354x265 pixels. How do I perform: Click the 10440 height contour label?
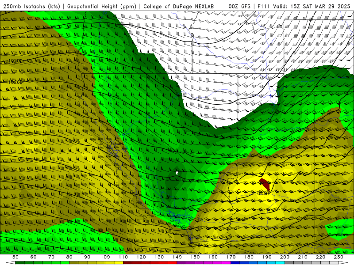pos(262,193)
